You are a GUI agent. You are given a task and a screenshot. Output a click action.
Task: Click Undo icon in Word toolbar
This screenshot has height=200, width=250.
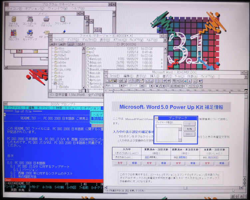pos(147,81)
